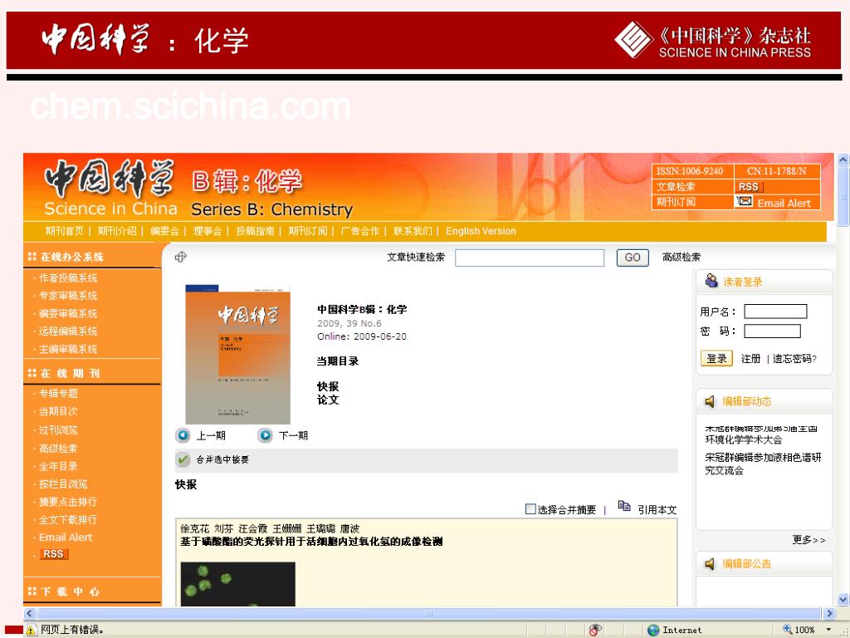Open the 专辑专题 sidebar link
The width and height of the screenshot is (850, 638).
(58, 393)
